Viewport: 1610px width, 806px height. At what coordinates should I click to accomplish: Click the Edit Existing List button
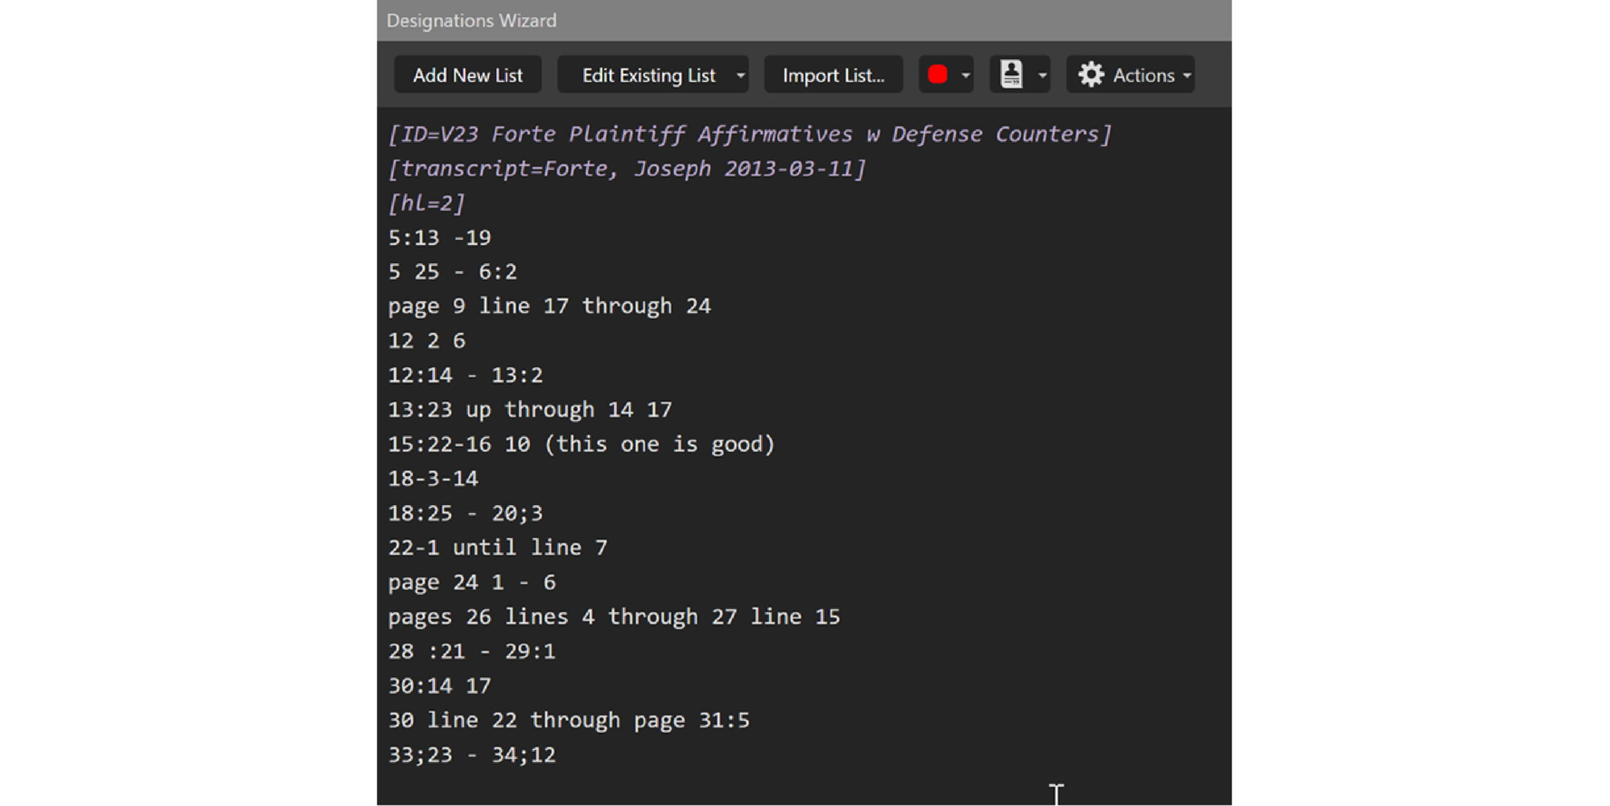point(648,75)
